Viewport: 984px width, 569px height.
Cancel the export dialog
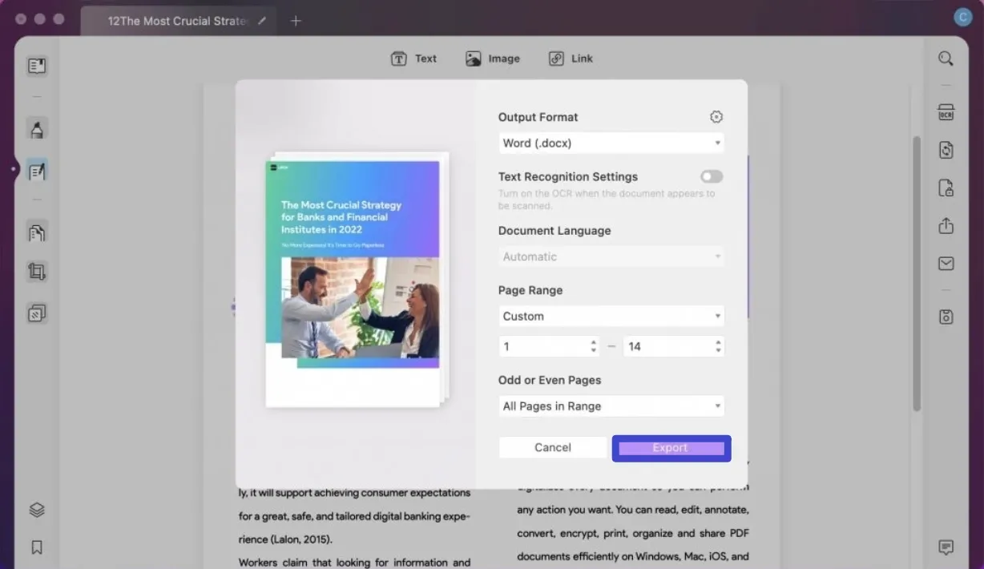point(552,447)
